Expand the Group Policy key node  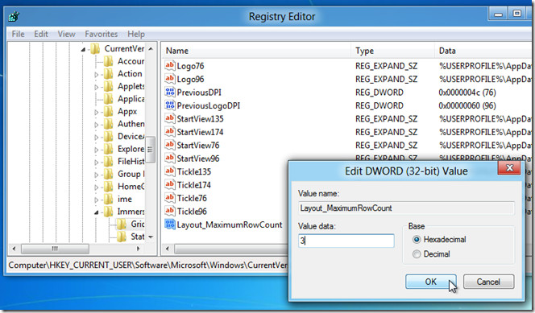(96, 175)
